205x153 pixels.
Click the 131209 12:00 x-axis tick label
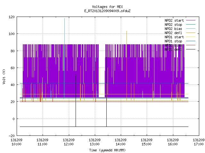coord(69,142)
